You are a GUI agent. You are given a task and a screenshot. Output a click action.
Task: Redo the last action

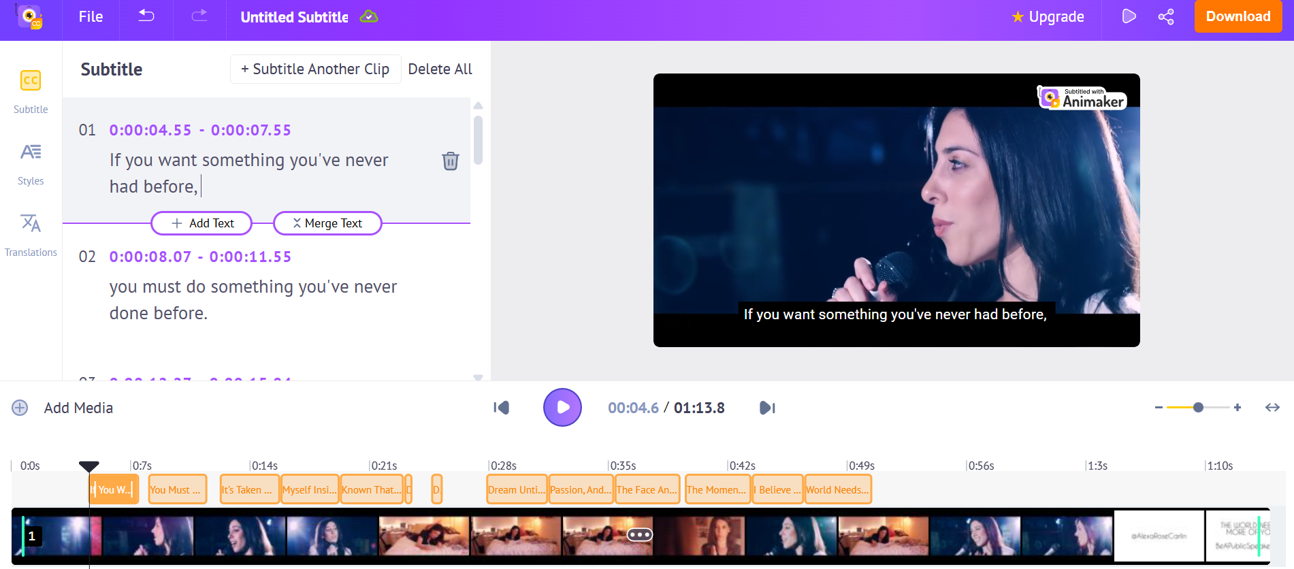(x=199, y=16)
